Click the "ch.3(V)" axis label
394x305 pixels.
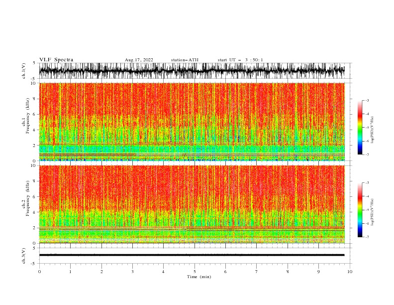[x=24, y=256]
